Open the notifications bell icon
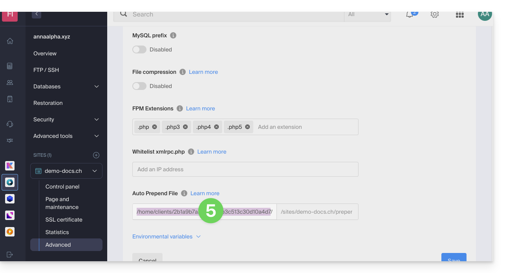The height and width of the screenshot is (273, 505). click(x=410, y=15)
